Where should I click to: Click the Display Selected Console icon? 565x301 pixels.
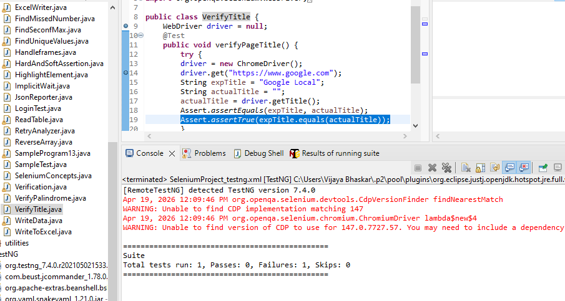[x=556, y=168]
